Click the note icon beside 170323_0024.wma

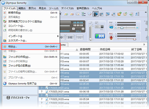pos(47,103)
